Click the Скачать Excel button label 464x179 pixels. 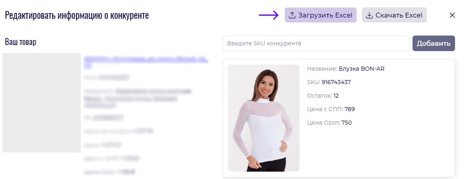coord(399,16)
